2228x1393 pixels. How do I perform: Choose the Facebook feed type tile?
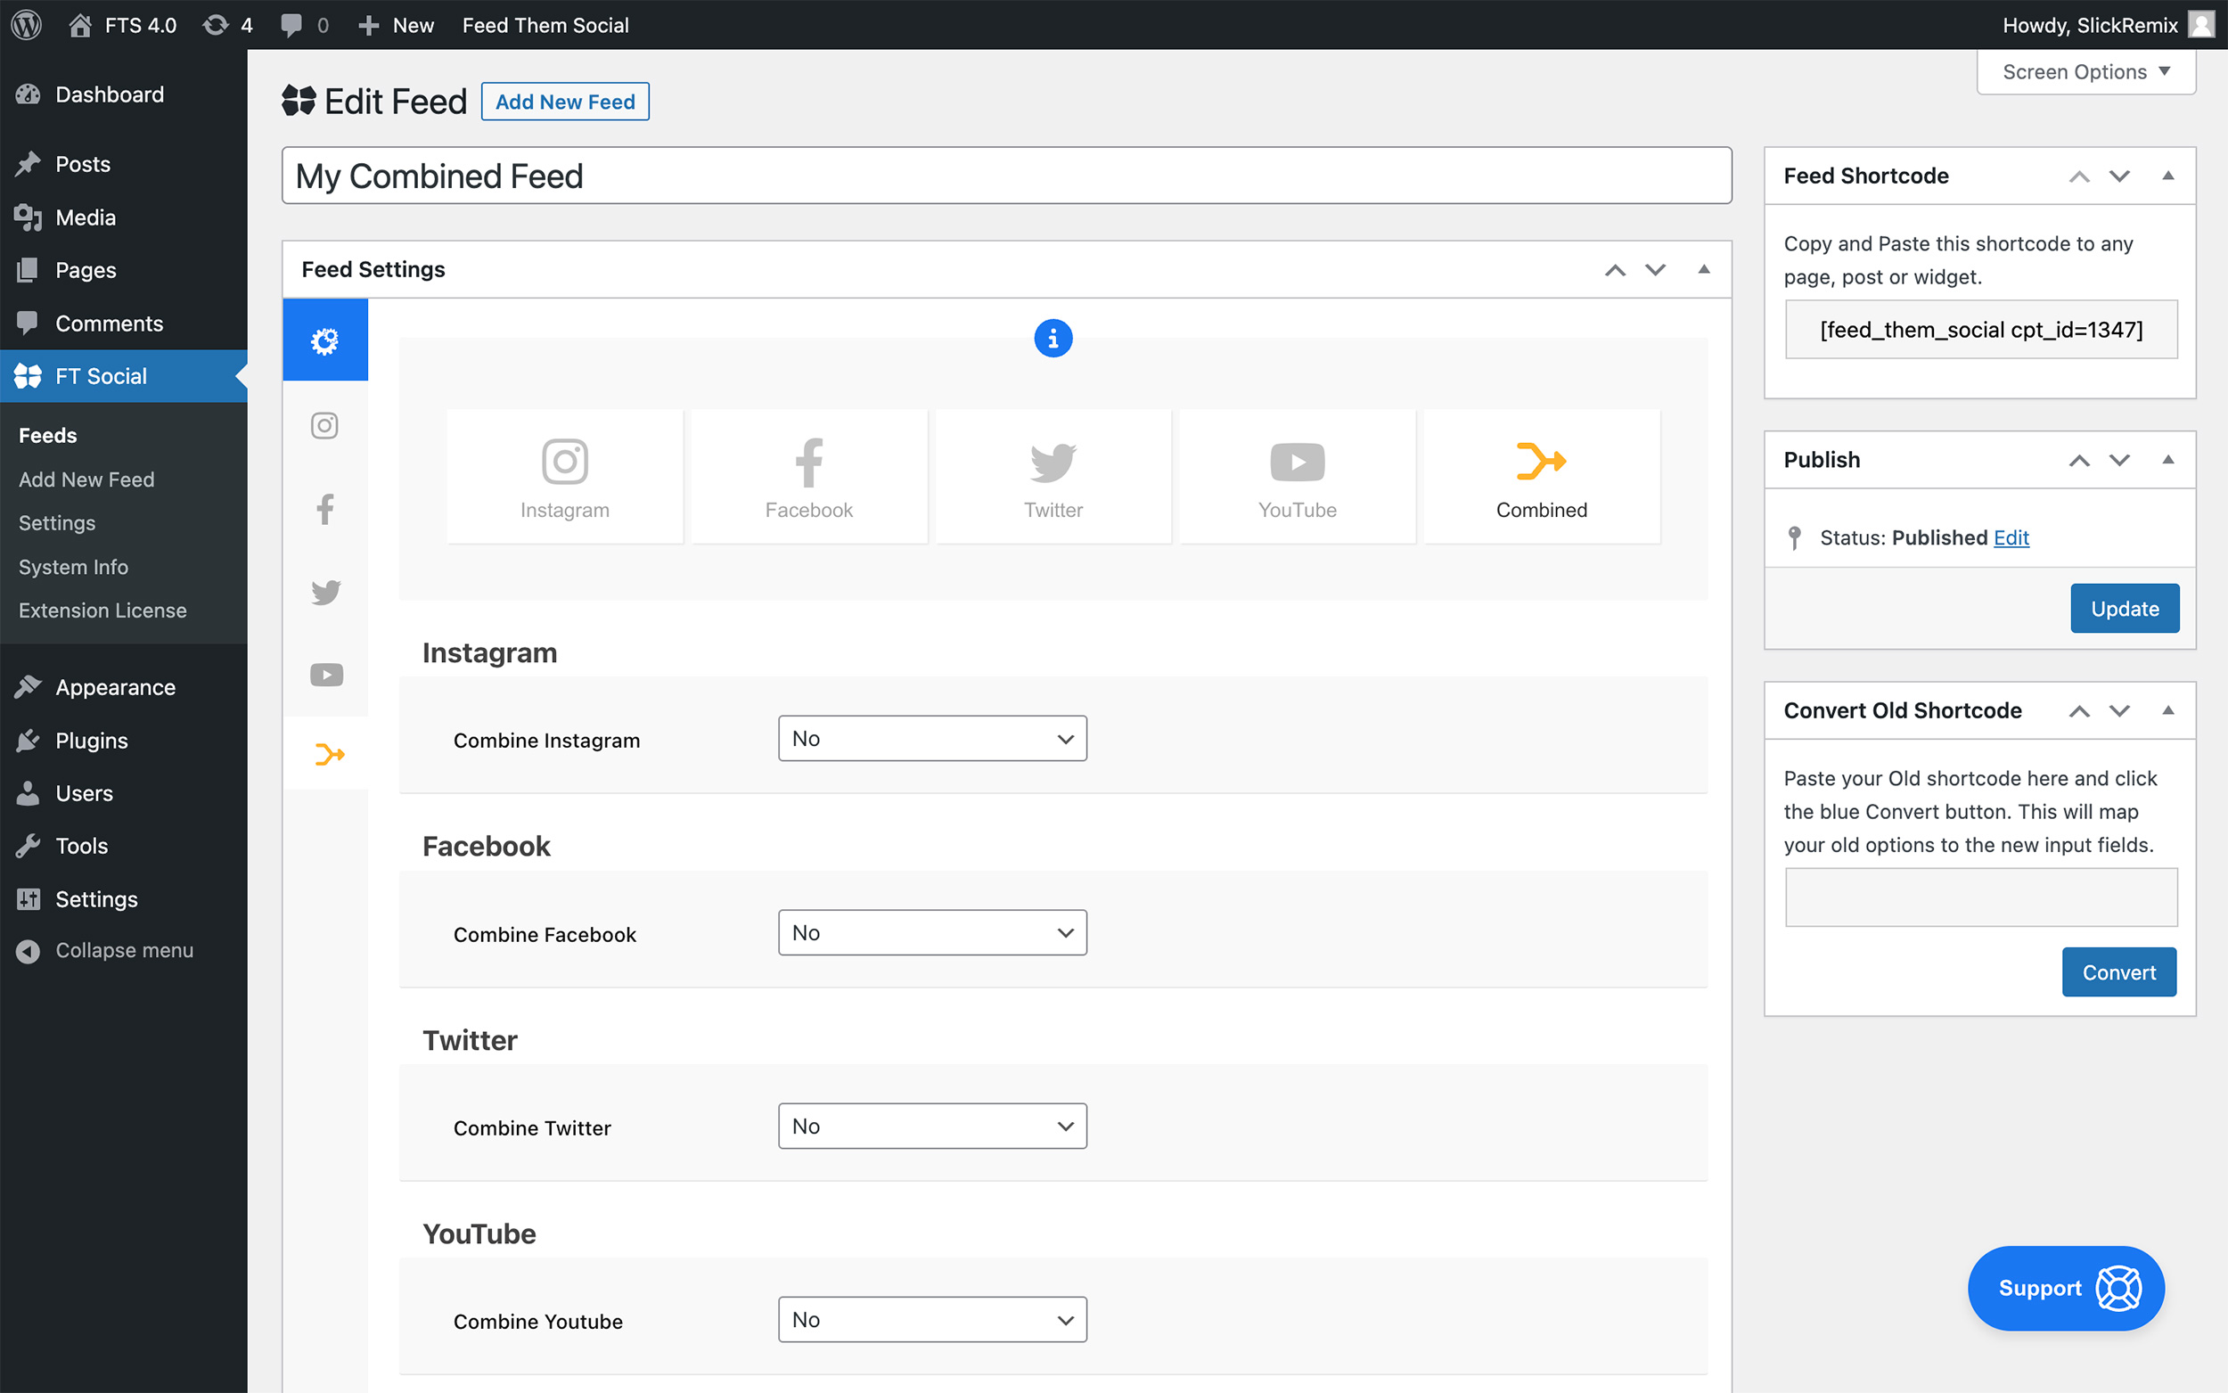tap(808, 477)
